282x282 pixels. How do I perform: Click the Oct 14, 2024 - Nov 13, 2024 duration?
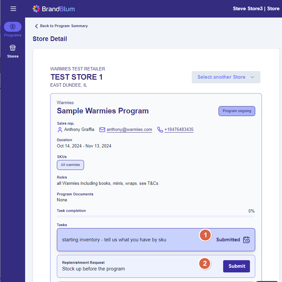pyautogui.click(x=84, y=146)
